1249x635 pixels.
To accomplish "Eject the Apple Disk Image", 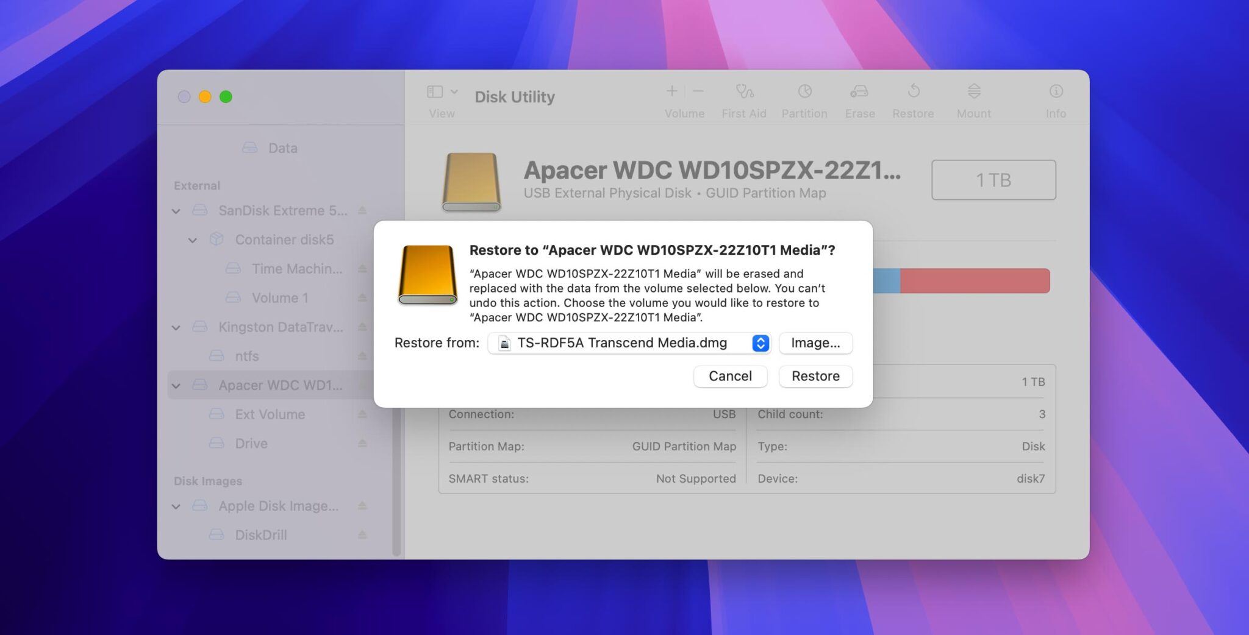I will pos(362,506).
